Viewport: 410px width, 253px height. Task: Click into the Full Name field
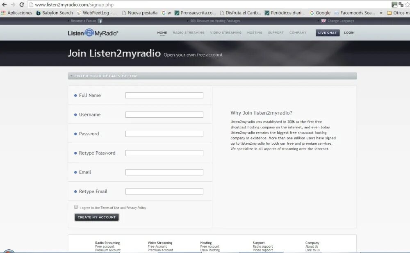point(164,95)
